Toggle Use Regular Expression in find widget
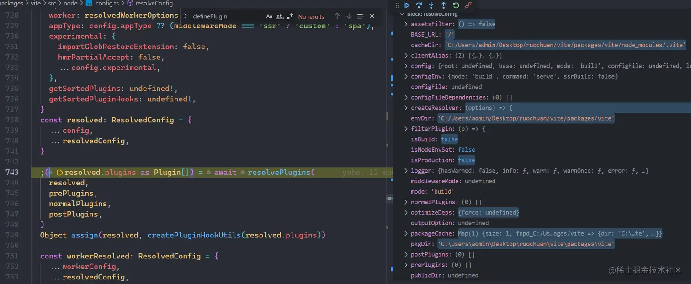This screenshot has height=284, width=691. (290, 16)
